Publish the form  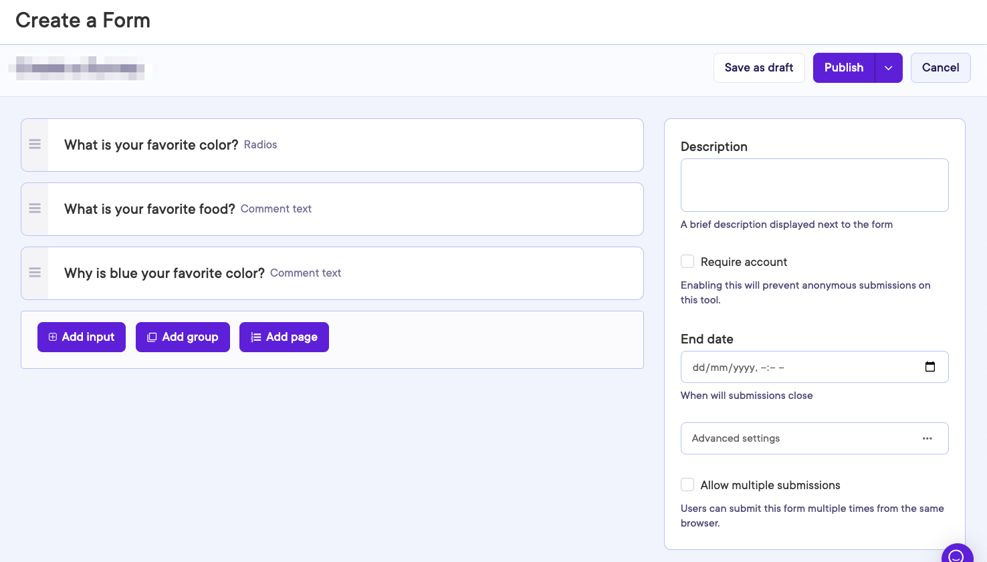point(843,68)
